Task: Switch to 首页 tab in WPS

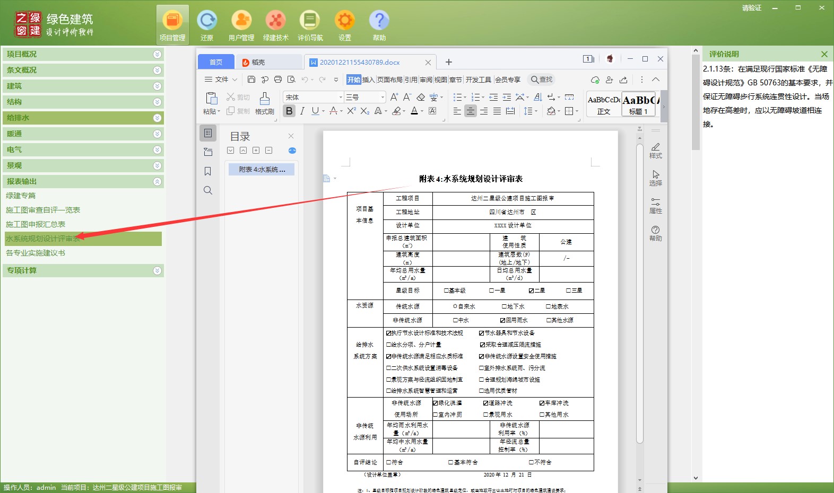Action: (216, 62)
